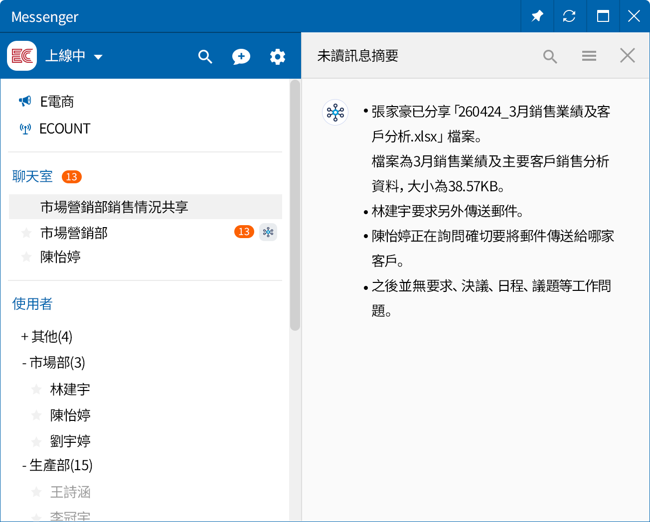
Task: Star user 劉宇婷 as favorite
Action: 36,441
